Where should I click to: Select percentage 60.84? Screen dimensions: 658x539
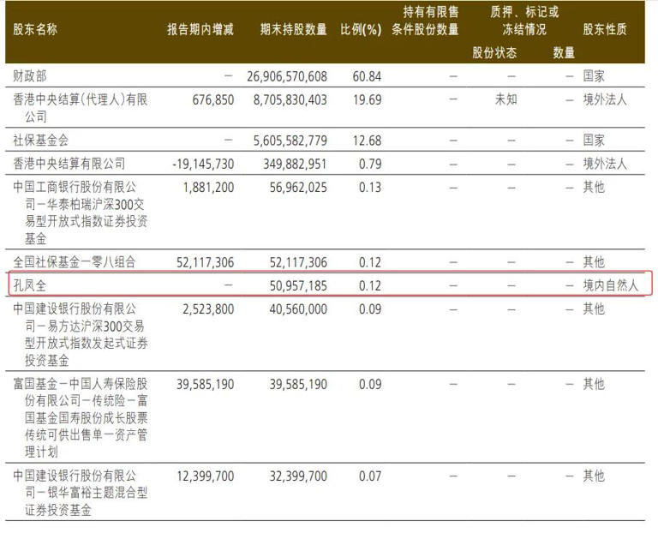[368, 76]
